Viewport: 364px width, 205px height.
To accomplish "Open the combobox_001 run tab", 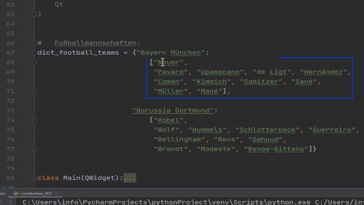I will (36, 194).
